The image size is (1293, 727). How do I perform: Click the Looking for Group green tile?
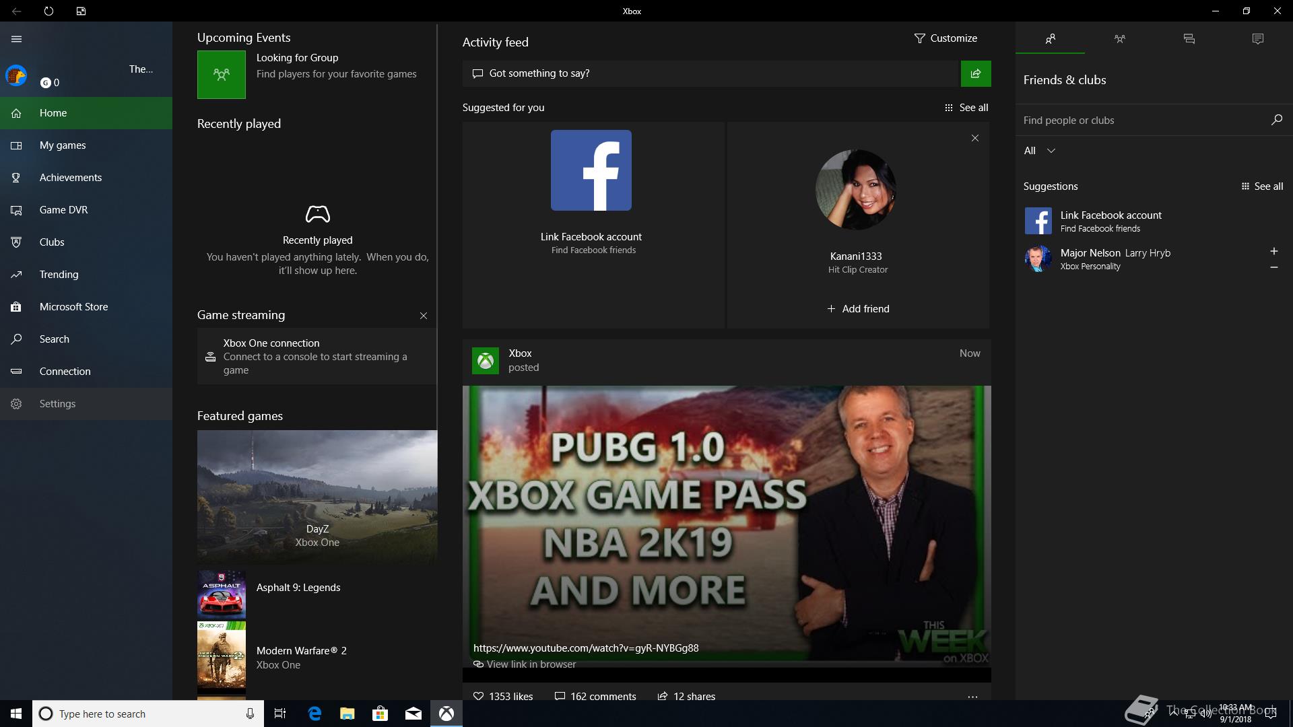(x=222, y=75)
